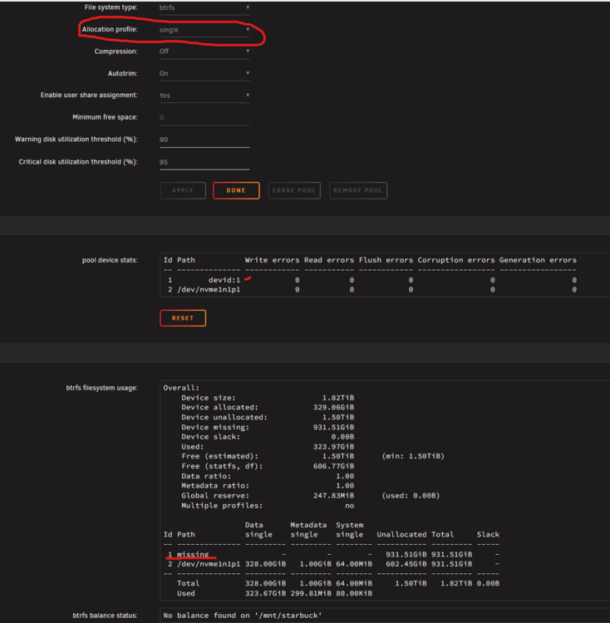The image size is (610, 623).
Task: Click the 'Overall:' heading
Action: click(181, 388)
